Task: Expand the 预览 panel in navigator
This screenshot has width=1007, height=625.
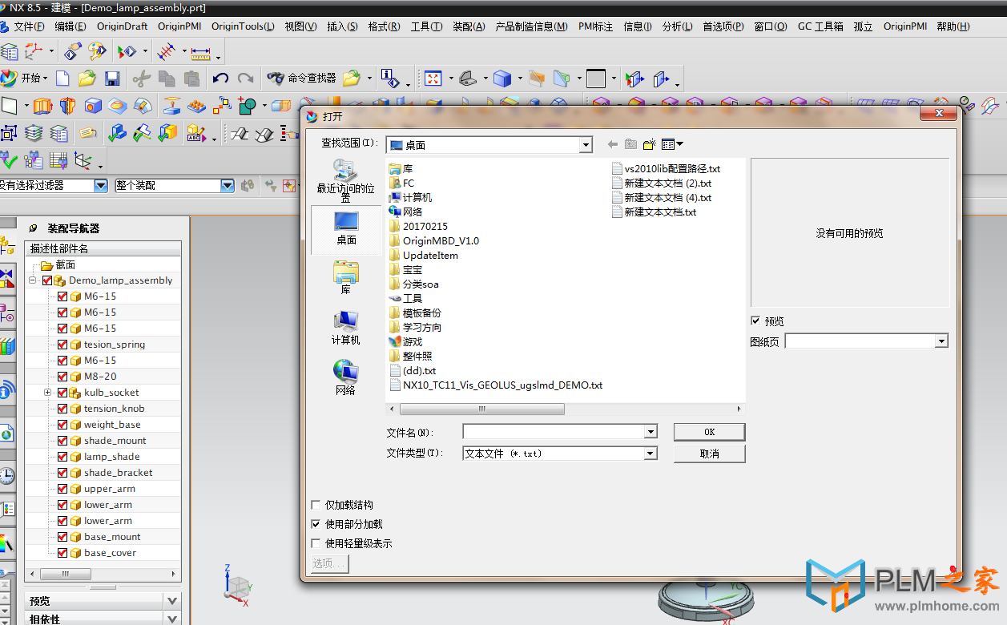Action: point(172,601)
